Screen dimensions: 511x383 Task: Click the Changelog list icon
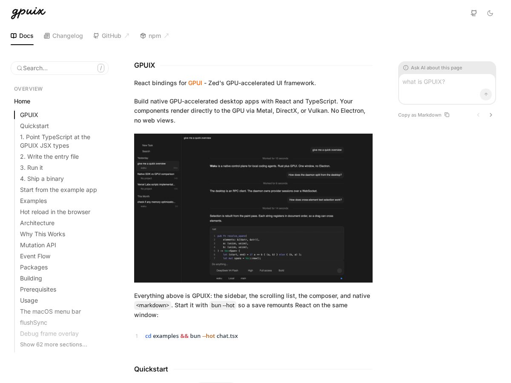pos(47,36)
